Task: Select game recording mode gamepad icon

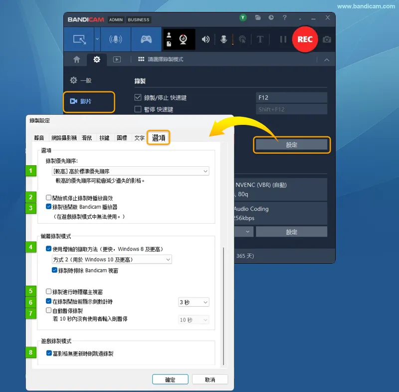Action: pos(146,39)
